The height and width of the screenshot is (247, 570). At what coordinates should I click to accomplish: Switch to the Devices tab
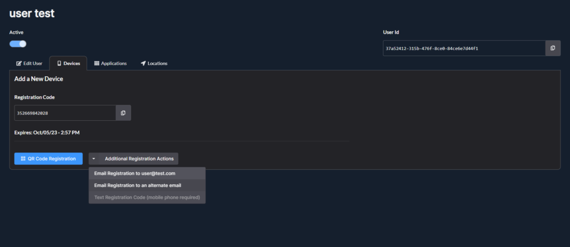[68, 63]
